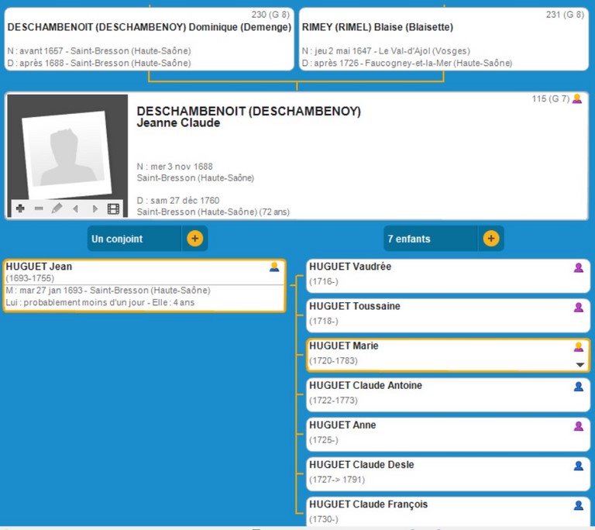
Task: Expand the dropdown arrow on HUGUET Marie
Action: pyautogui.click(x=580, y=365)
